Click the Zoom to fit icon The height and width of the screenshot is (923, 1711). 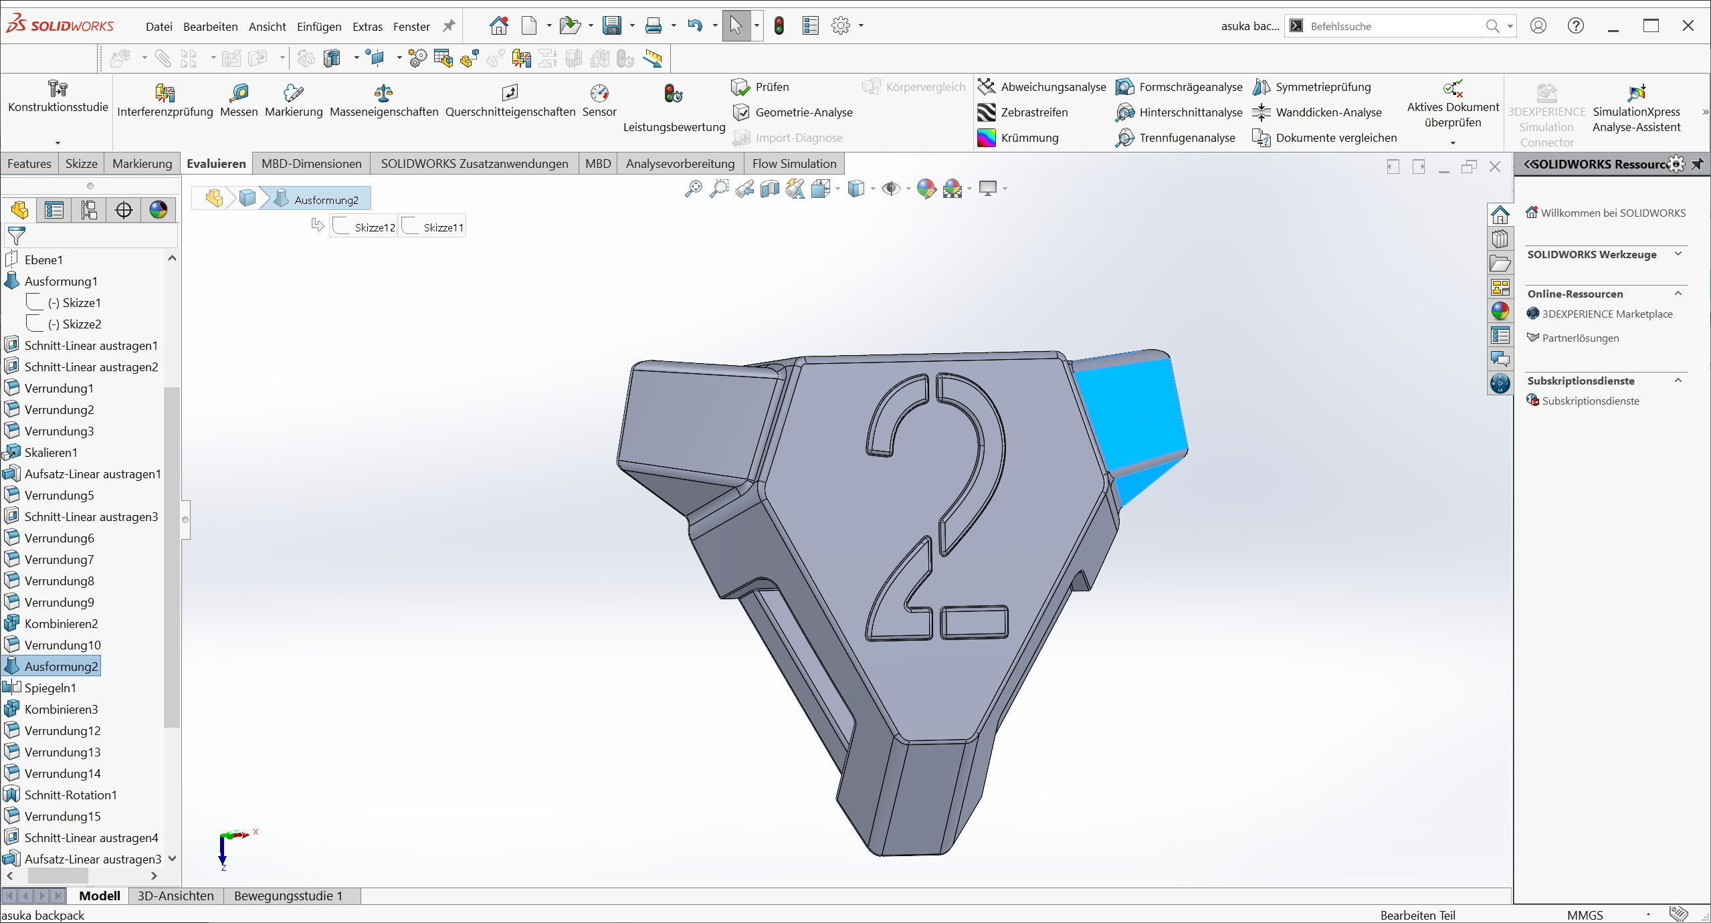[x=693, y=189]
